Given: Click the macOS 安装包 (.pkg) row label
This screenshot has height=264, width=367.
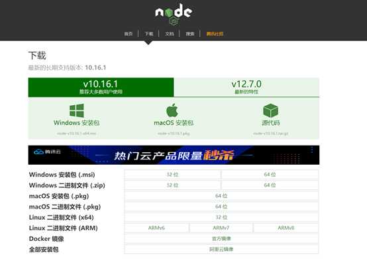Looking at the screenshot, I should pyautogui.click(x=59, y=197).
